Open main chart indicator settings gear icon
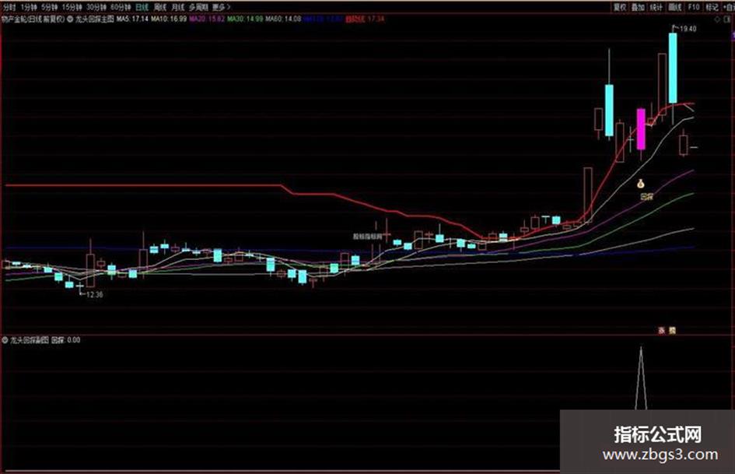 [x=70, y=19]
